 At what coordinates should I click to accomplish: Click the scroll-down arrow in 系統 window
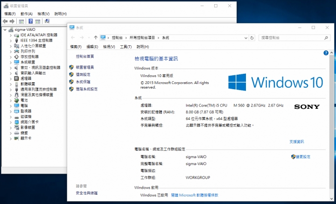331,199
